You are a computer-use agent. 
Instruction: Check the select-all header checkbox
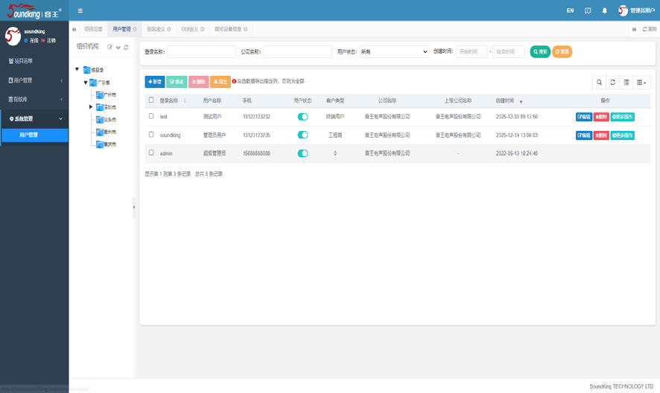pyautogui.click(x=151, y=100)
